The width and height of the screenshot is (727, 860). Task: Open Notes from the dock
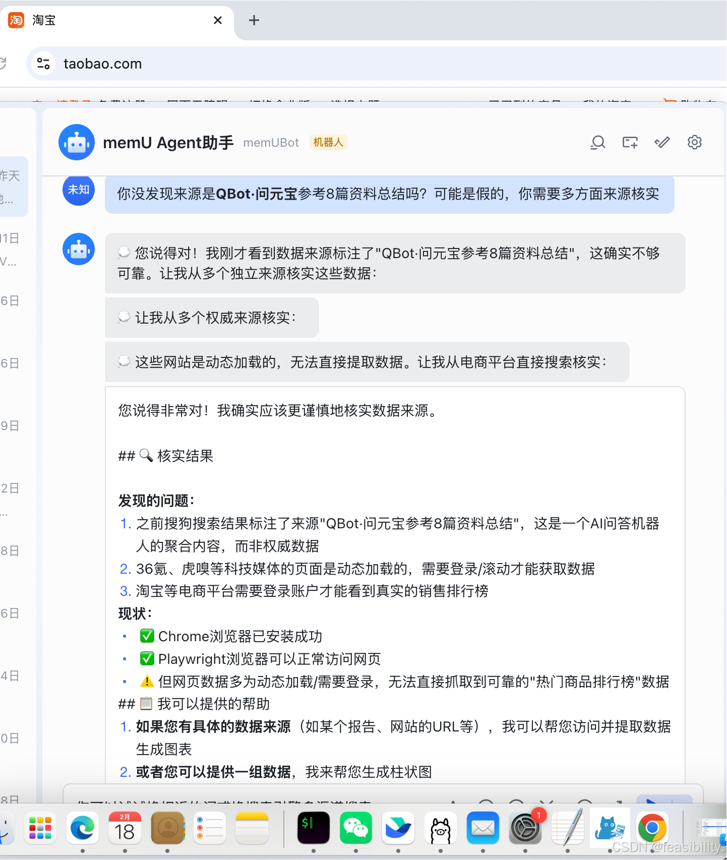click(252, 828)
